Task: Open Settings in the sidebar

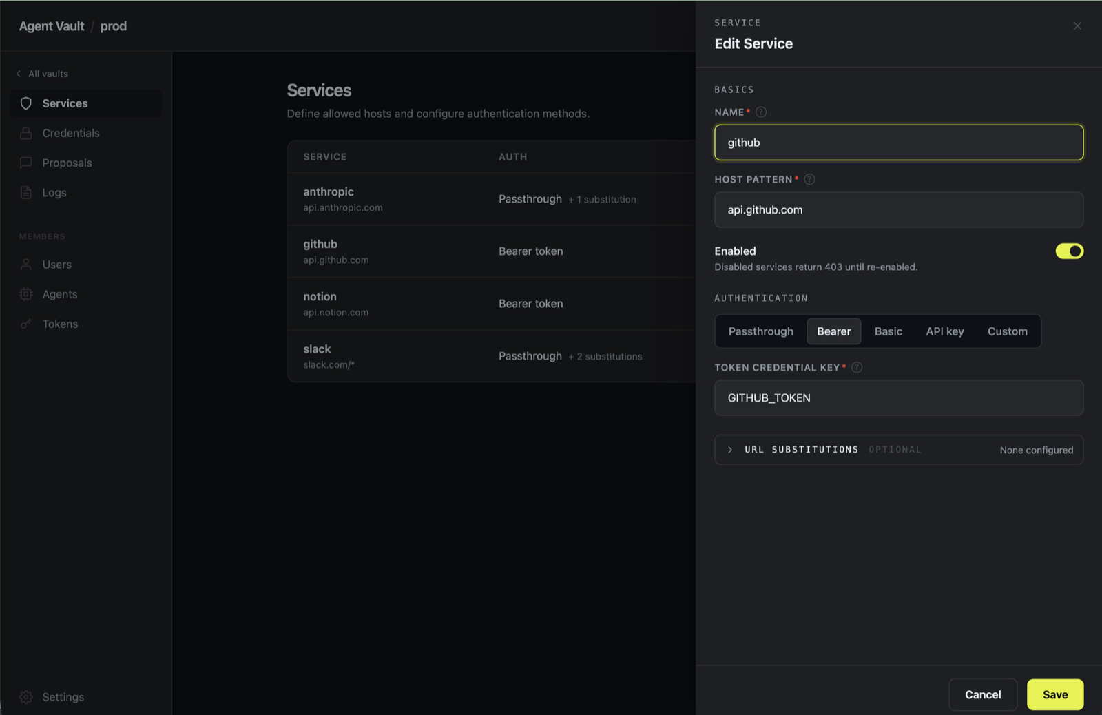Action: 87,697
